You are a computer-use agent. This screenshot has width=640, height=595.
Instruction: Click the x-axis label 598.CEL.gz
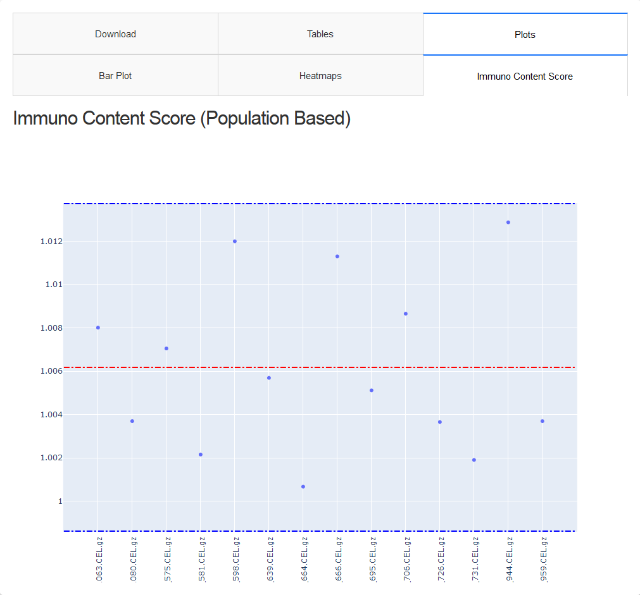pos(235,560)
